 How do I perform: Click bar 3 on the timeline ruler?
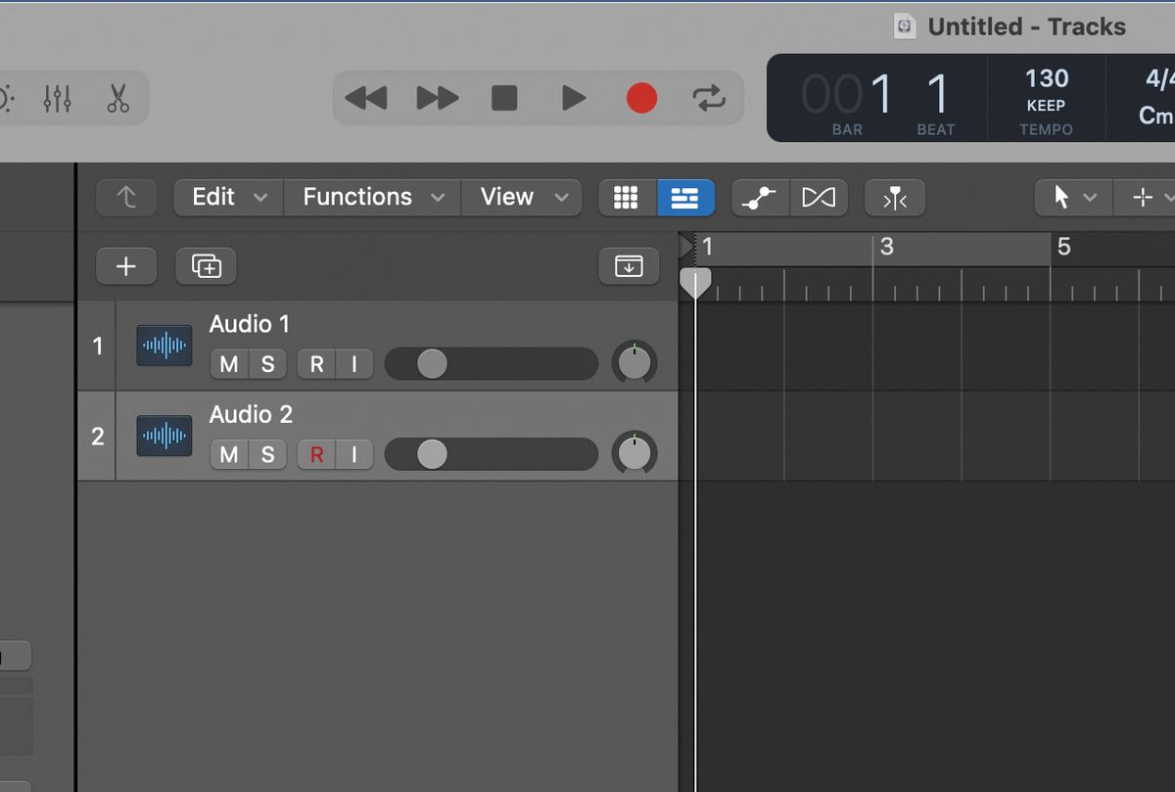(x=887, y=248)
